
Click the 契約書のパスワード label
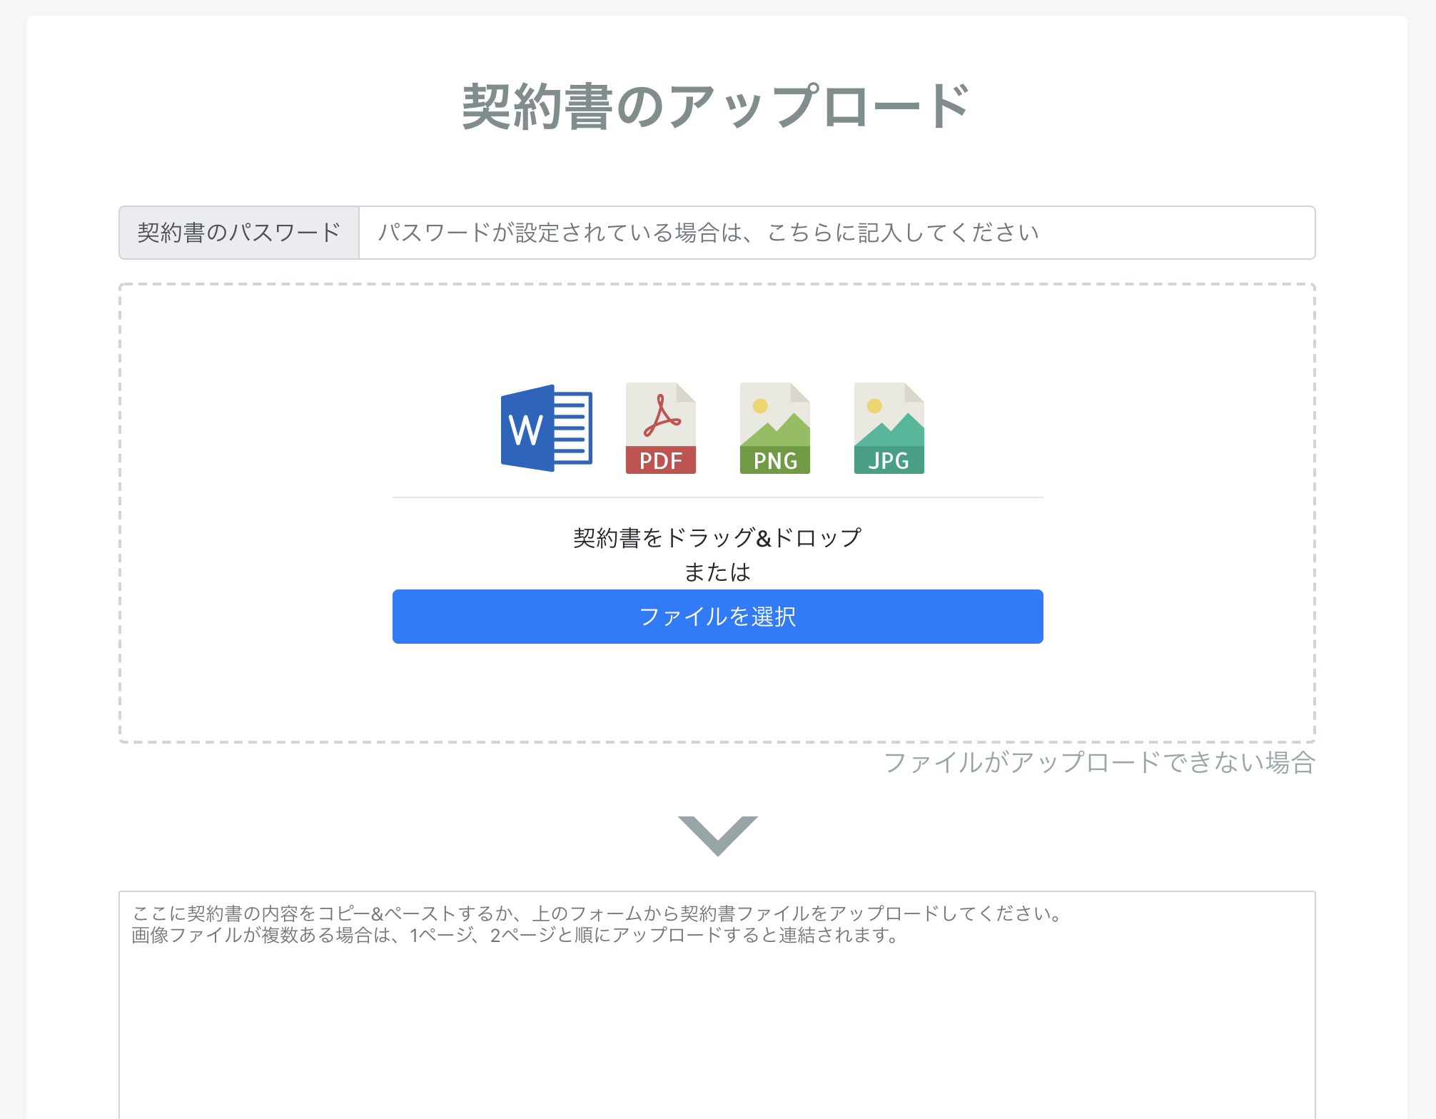coord(239,233)
